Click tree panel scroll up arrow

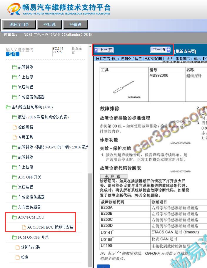click(x=90, y=47)
